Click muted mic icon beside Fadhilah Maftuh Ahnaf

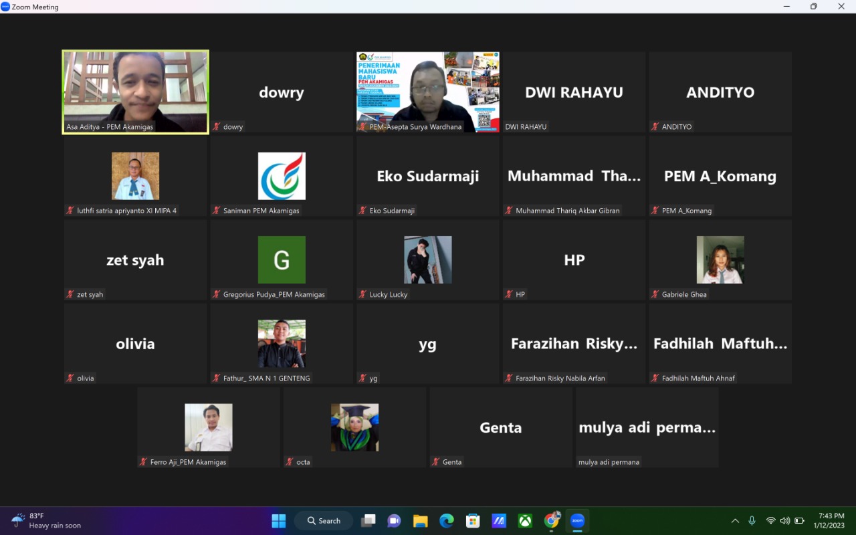click(x=655, y=378)
